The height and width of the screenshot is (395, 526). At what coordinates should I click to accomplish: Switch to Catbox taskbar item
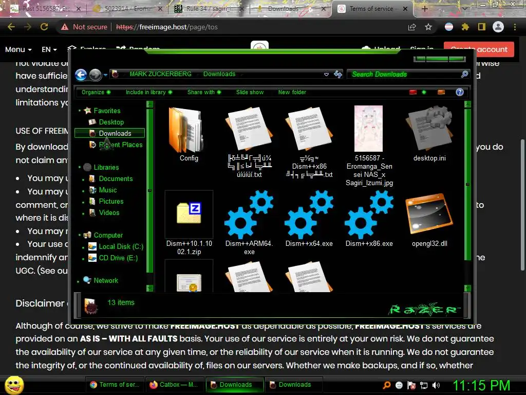click(174, 385)
